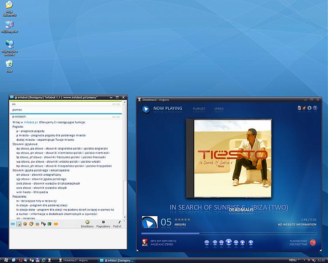Skip forward to the next track

[x=236, y=242]
